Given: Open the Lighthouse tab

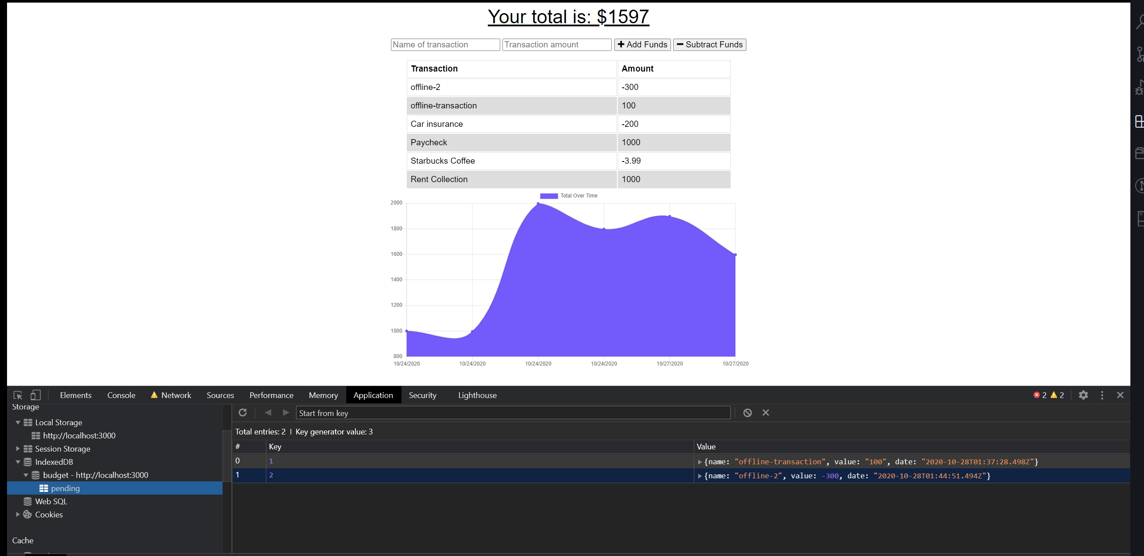Looking at the screenshot, I should click(477, 395).
